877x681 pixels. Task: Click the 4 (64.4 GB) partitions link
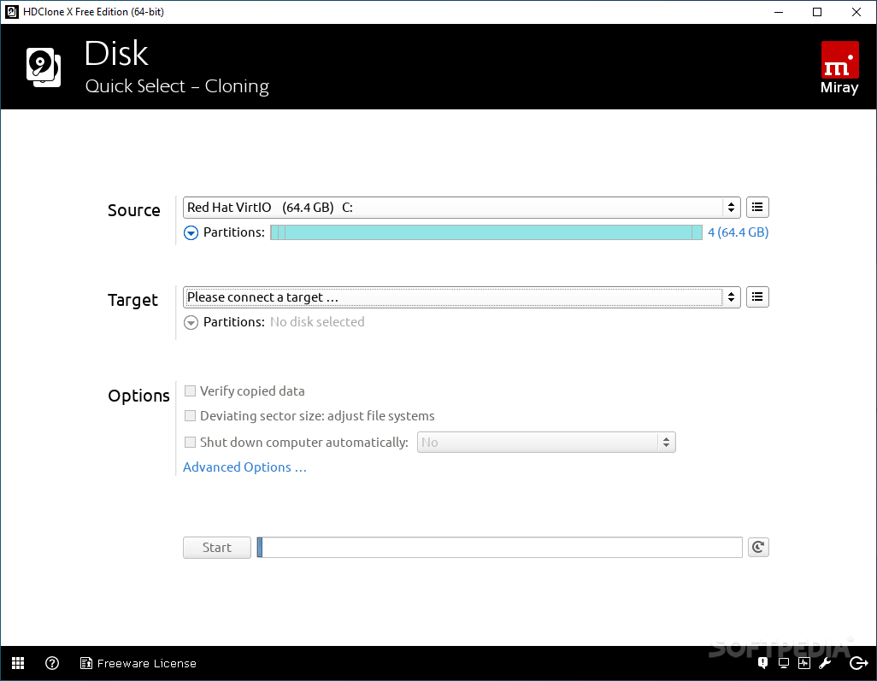(739, 232)
